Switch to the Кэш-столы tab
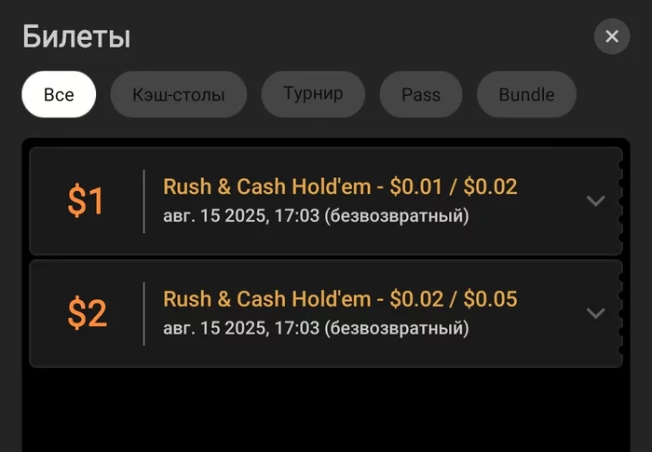 click(179, 94)
